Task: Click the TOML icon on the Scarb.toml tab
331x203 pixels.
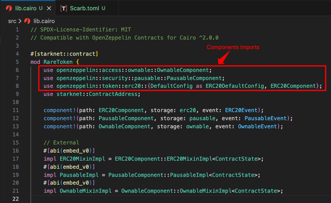Action: click(63, 8)
